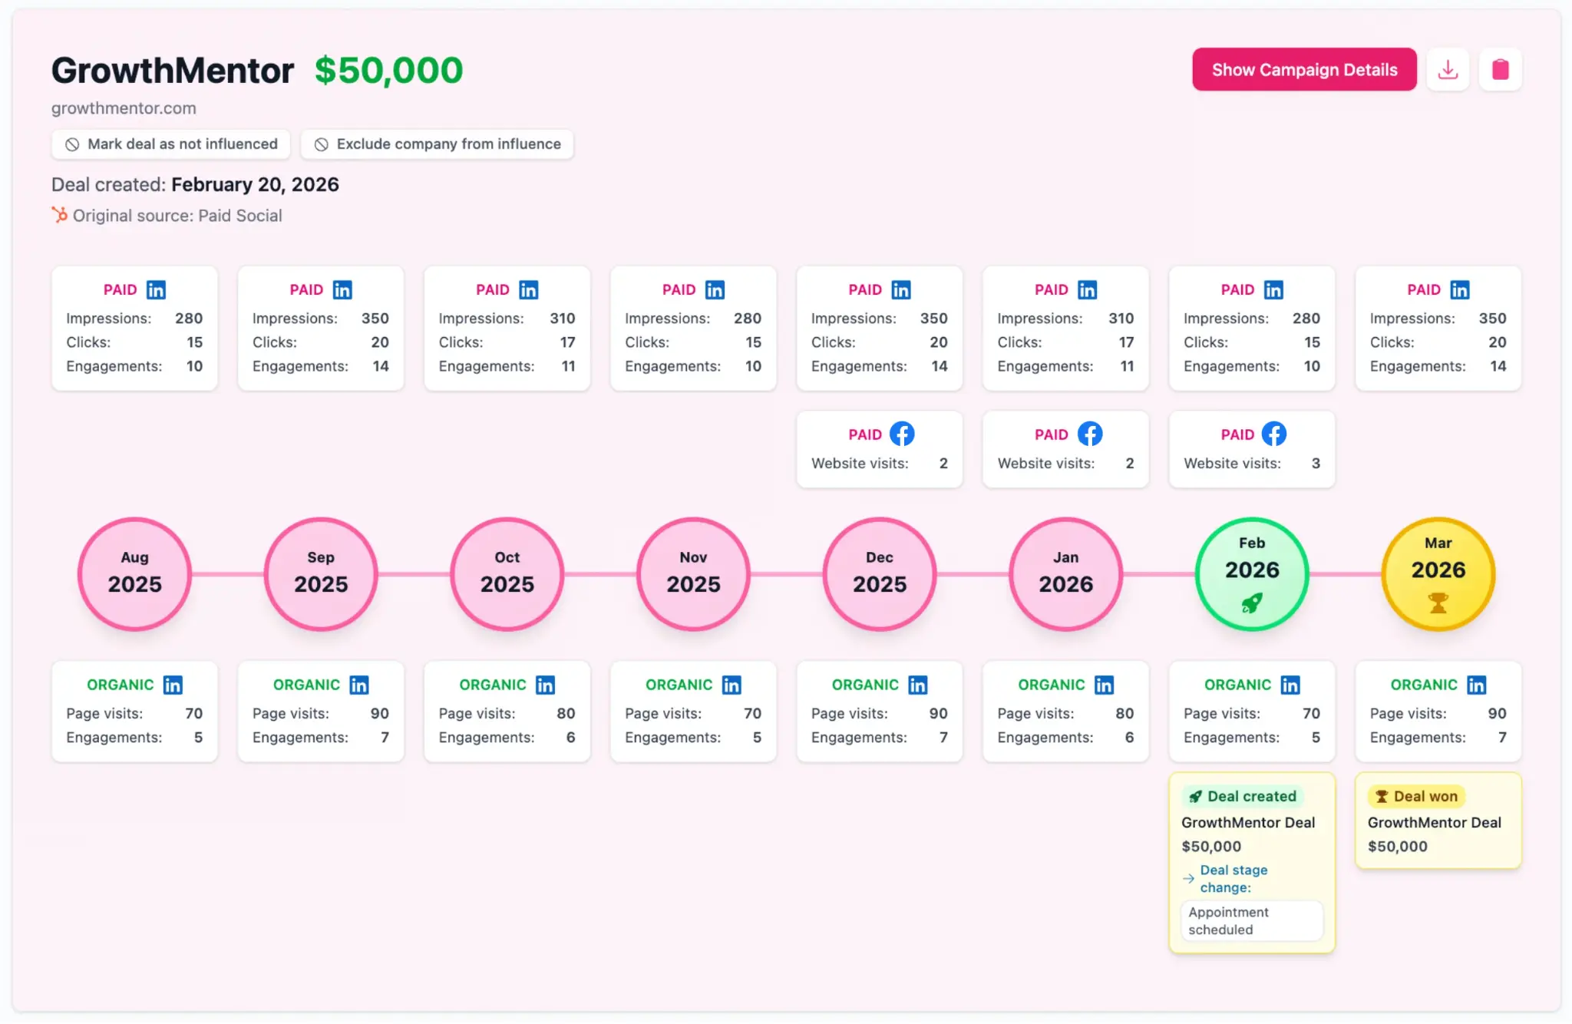Select the Sep 2025 timeline circle
The height and width of the screenshot is (1024, 1572).
(321, 574)
